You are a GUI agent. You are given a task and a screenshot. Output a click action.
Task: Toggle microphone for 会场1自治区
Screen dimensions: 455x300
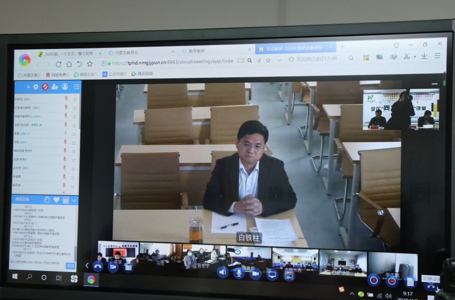(66, 124)
